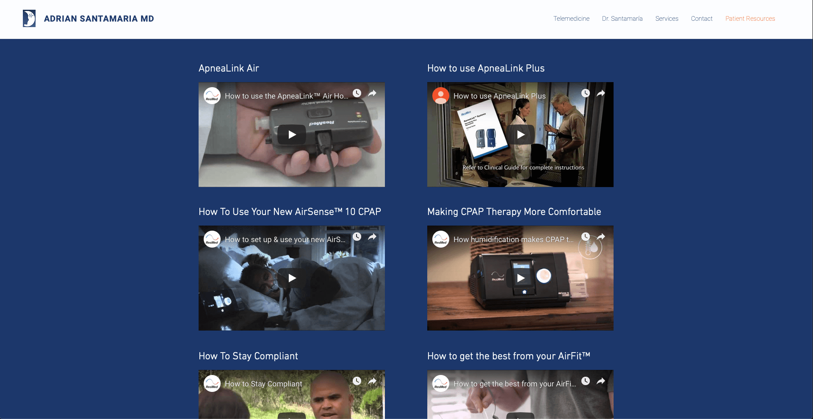Viewport: 813px width, 419px height.
Task: Open video title 'How humidification makes CPAP t...'
Action: (514, 240)
